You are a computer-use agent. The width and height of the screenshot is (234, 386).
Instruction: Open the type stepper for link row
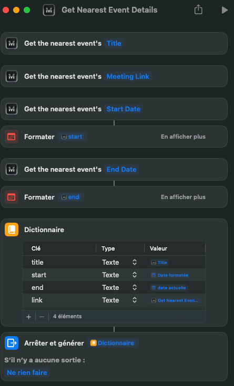coord(135,300)
